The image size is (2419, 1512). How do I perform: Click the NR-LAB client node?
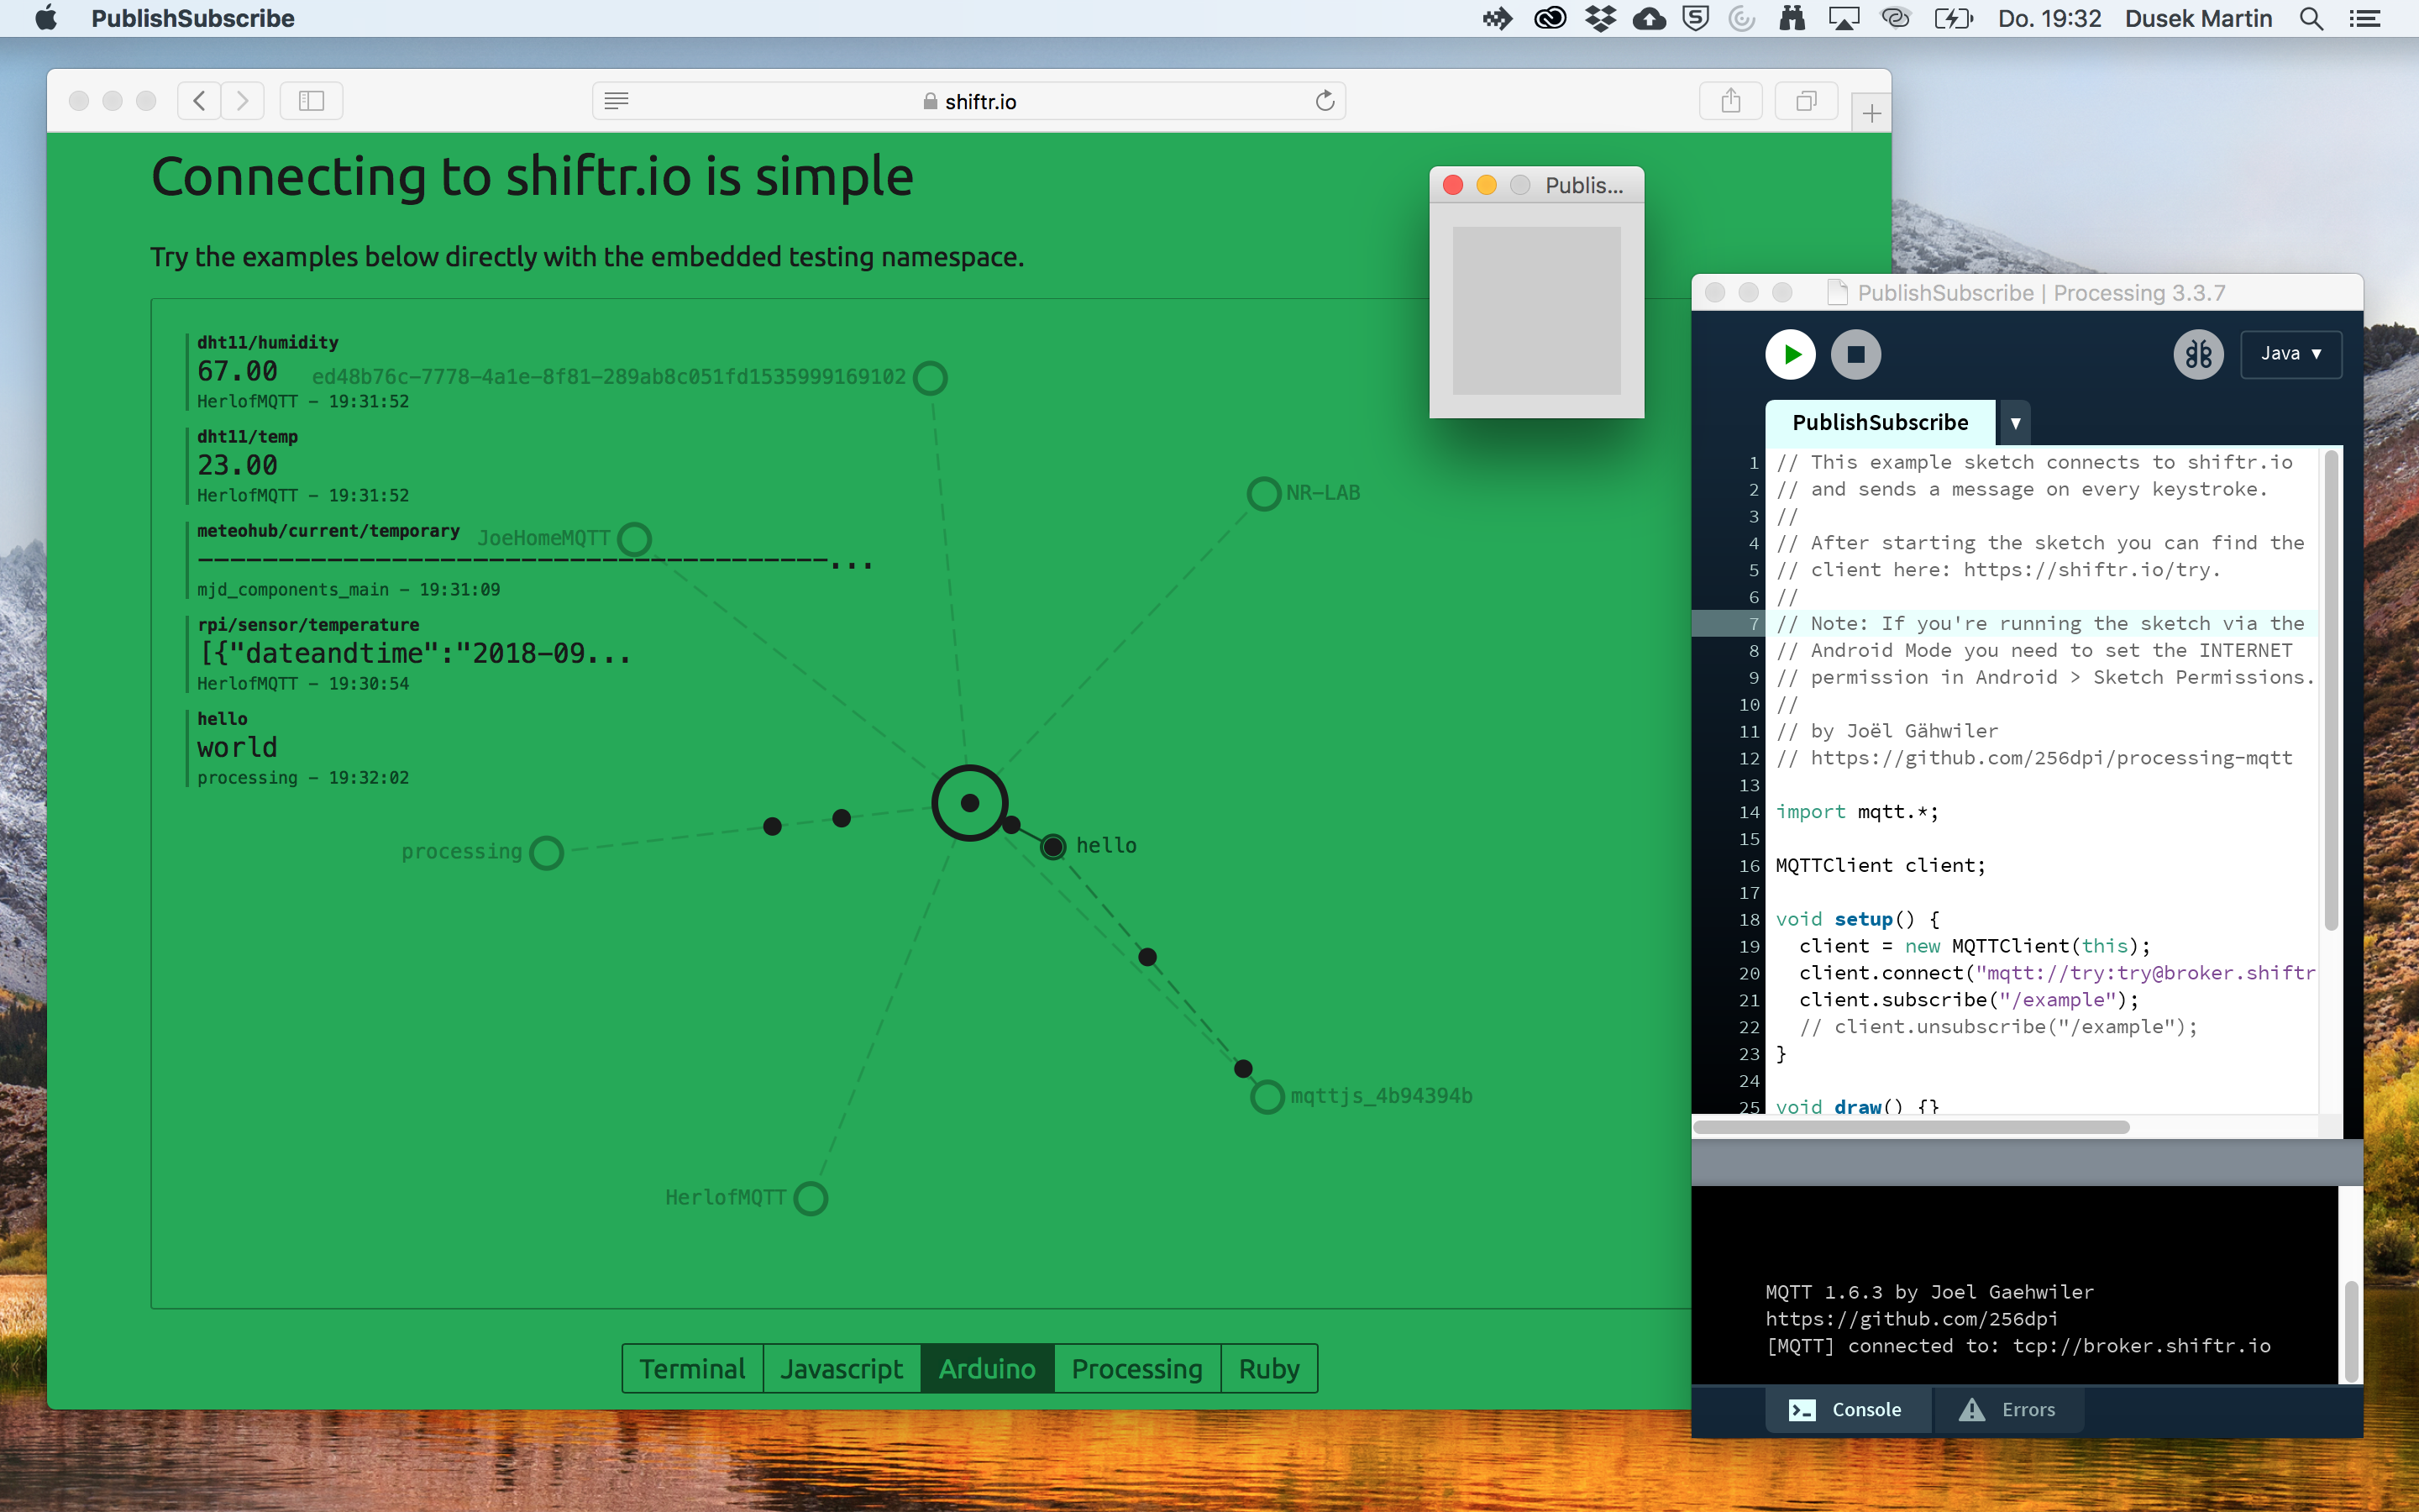click(1263, 493)
